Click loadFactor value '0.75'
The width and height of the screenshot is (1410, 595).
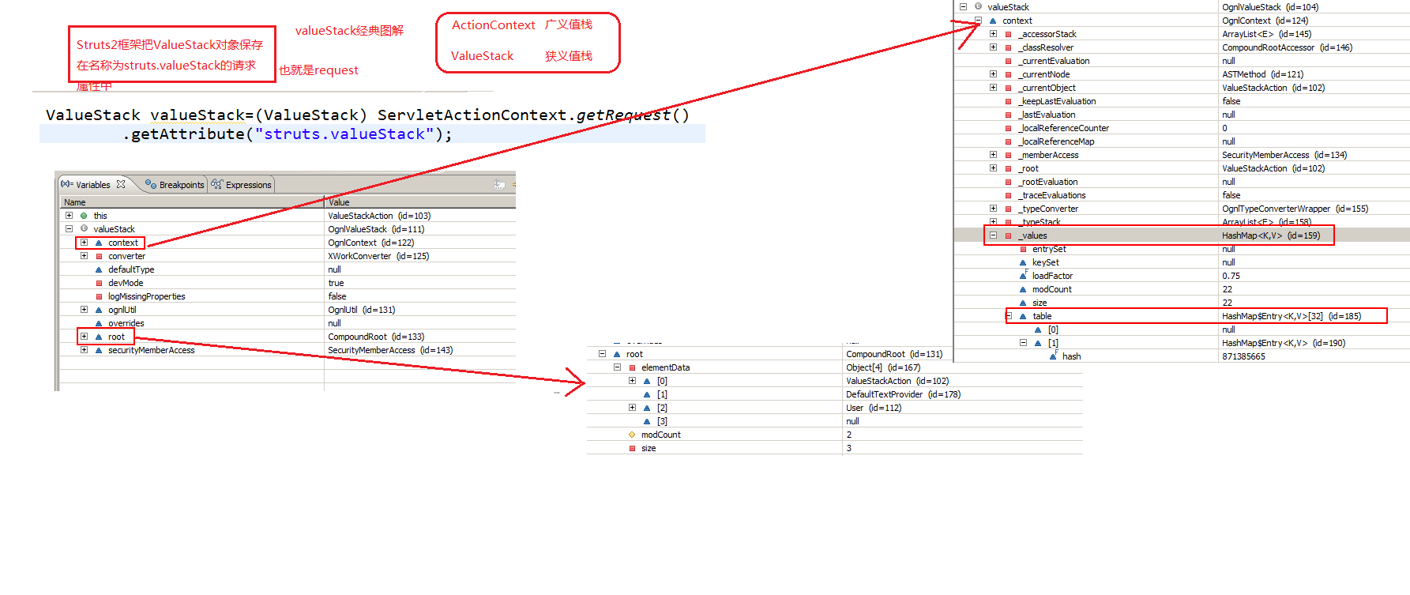tap(1231, 276)
